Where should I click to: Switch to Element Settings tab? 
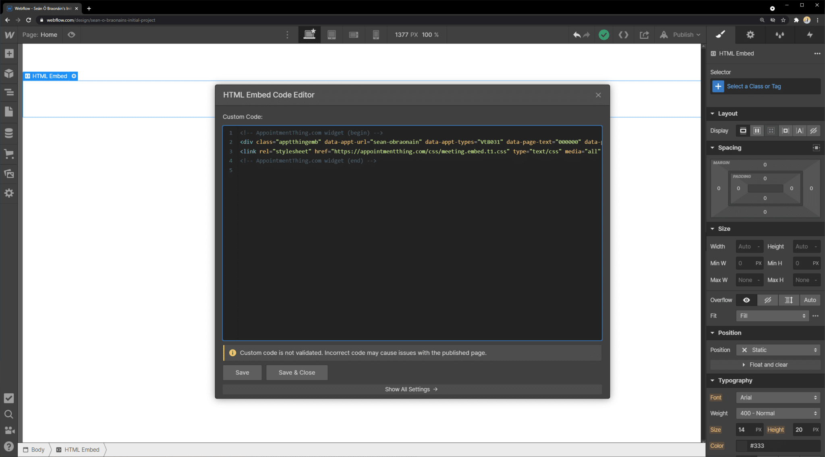click(x=750, y=35)
